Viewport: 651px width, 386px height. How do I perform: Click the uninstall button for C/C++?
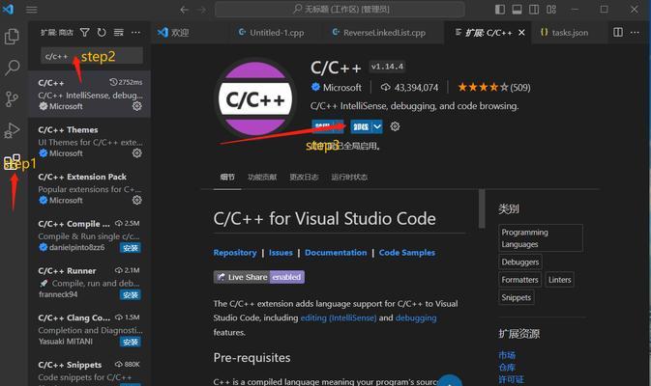pos(361,126)
